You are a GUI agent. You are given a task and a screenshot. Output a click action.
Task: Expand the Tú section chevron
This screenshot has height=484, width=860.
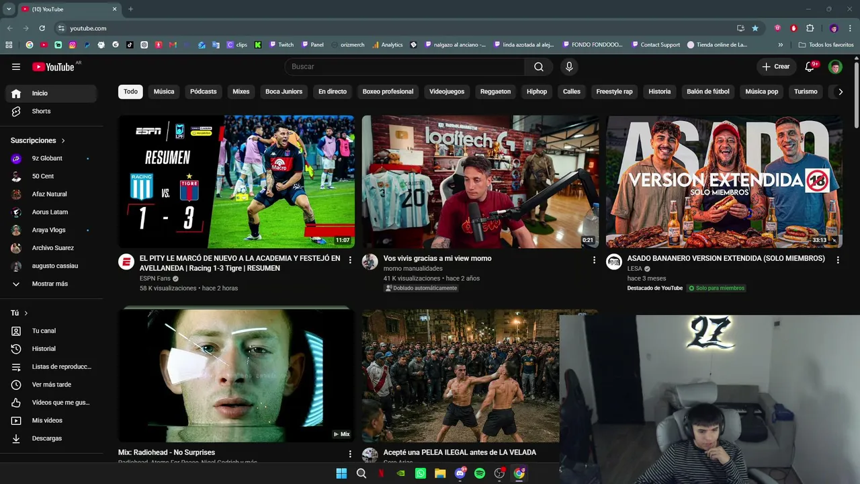[x=26, y=313]
